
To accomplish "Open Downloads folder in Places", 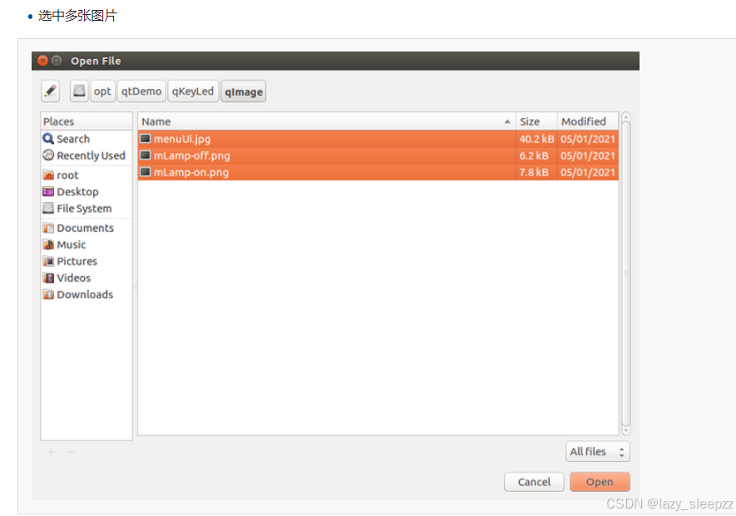I will [x=86, y=295].
